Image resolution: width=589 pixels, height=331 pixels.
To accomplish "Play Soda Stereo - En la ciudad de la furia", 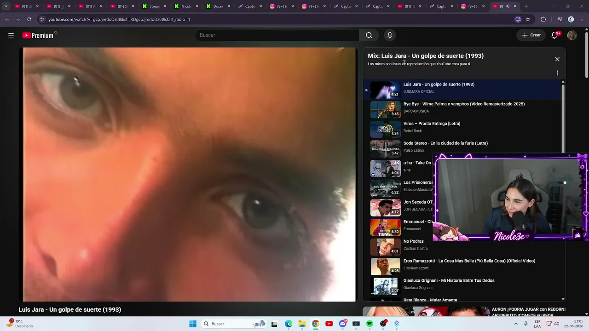I will [x=445, y=143].
